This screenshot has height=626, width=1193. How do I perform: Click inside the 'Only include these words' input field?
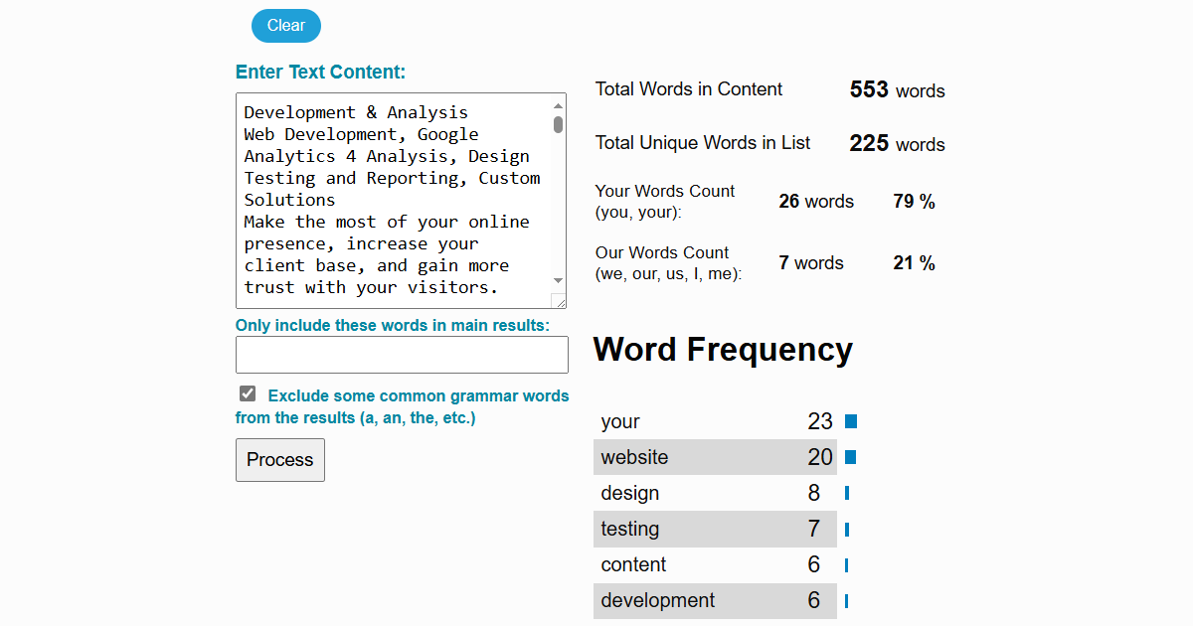pos(402,354)
